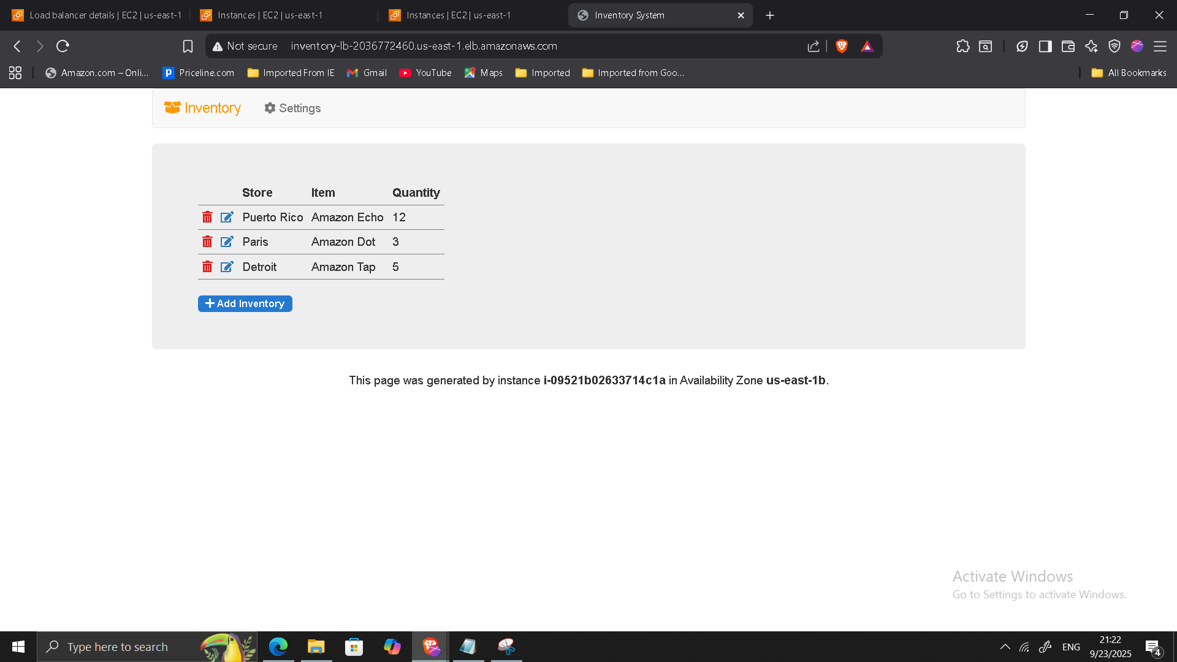Open the Brave VPN shield icon
Viewport: 1177px width, 662px height.
pyautogui.click(x=1114, y=46)
